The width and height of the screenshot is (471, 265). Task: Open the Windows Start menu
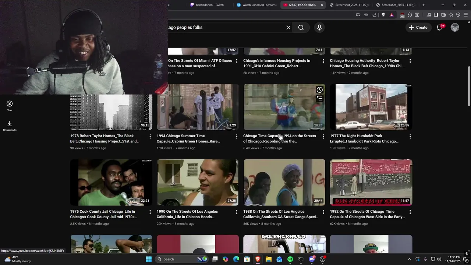(149, 259)
